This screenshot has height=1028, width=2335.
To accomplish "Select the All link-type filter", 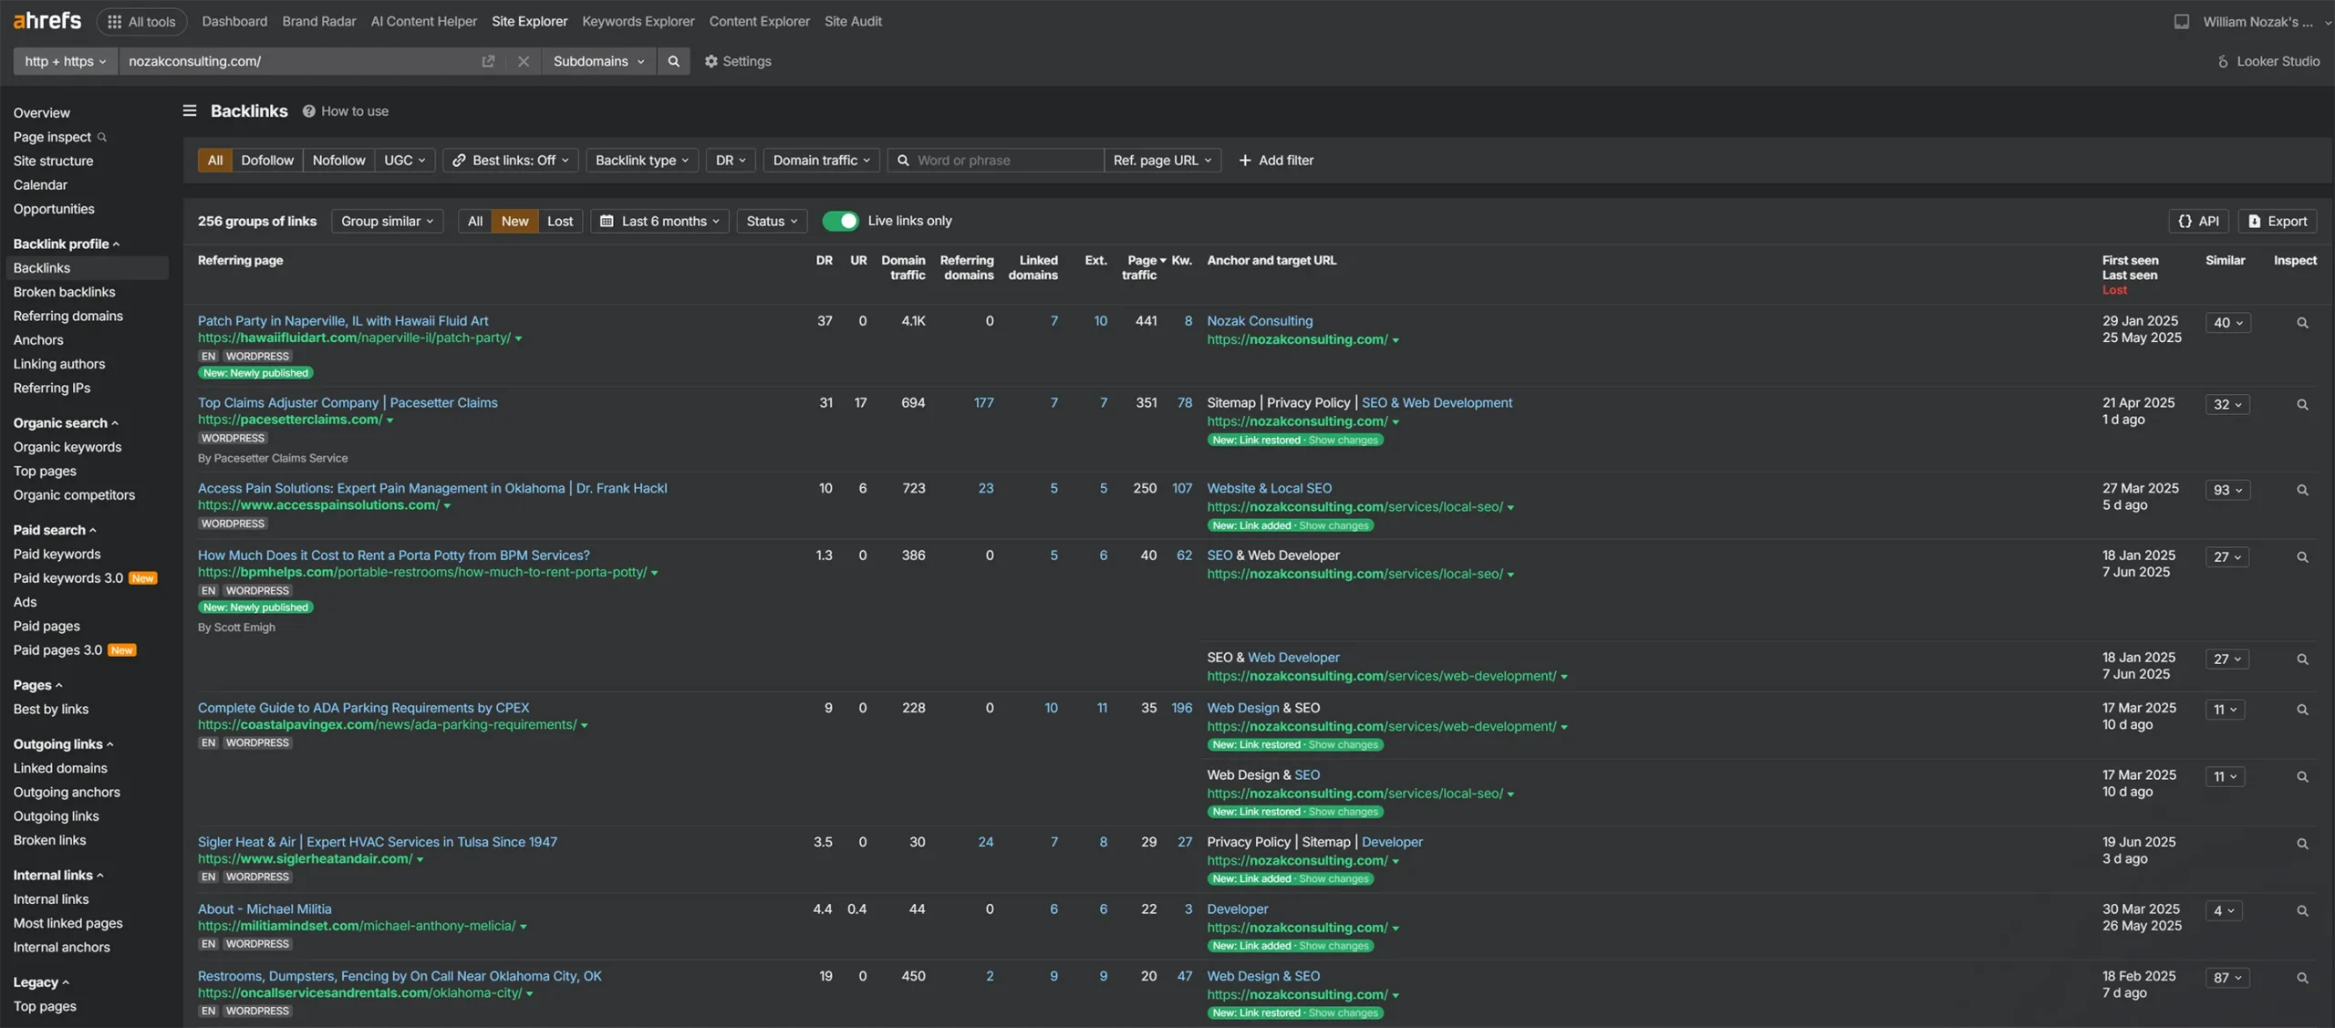I will [214, 161].
